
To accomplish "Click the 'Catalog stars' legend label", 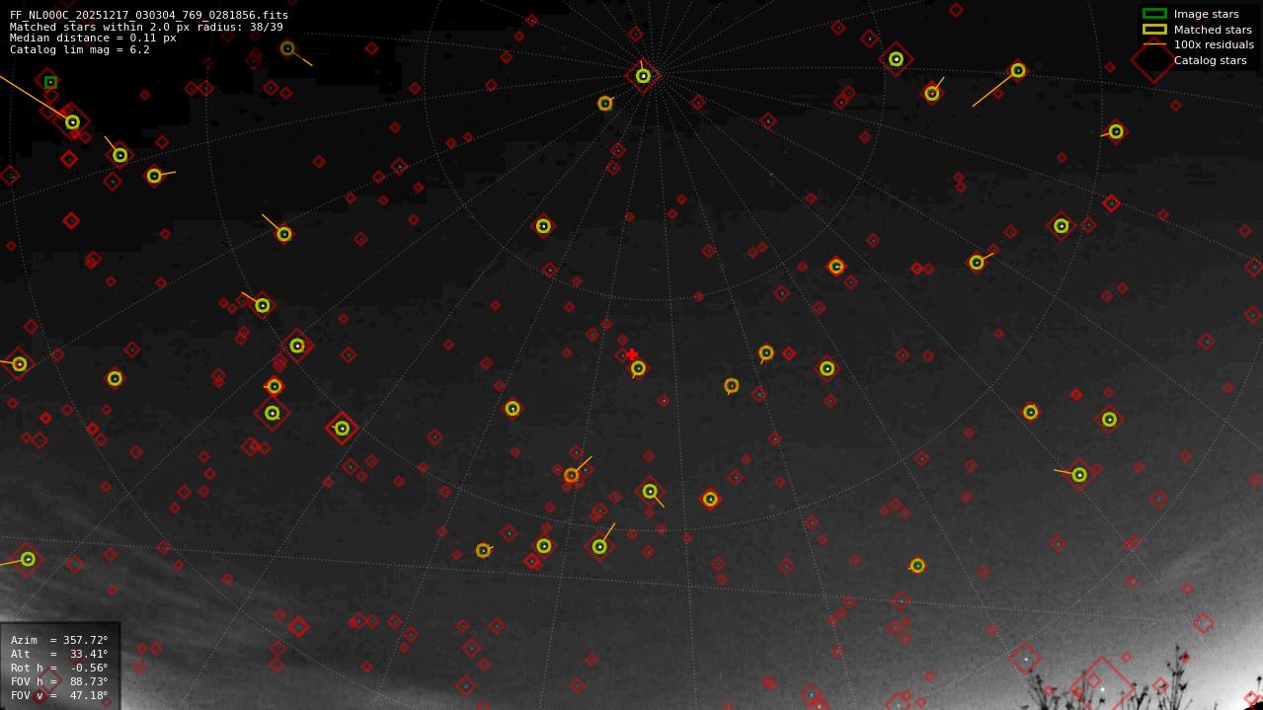I will click(1210, 60).
